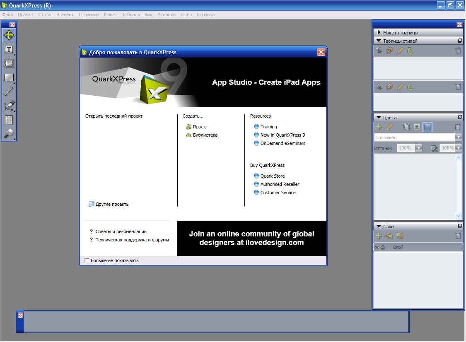Open Таблицы стилей panel options menu icon
Viewport: 466px width, 342px height.
coord(460,41)
